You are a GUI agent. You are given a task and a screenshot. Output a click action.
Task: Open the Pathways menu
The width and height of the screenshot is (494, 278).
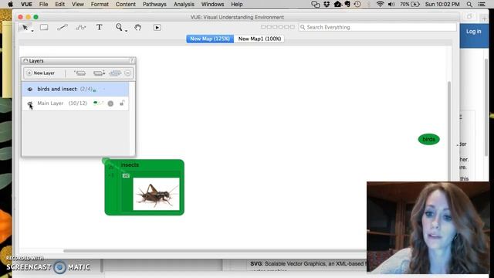154,4
